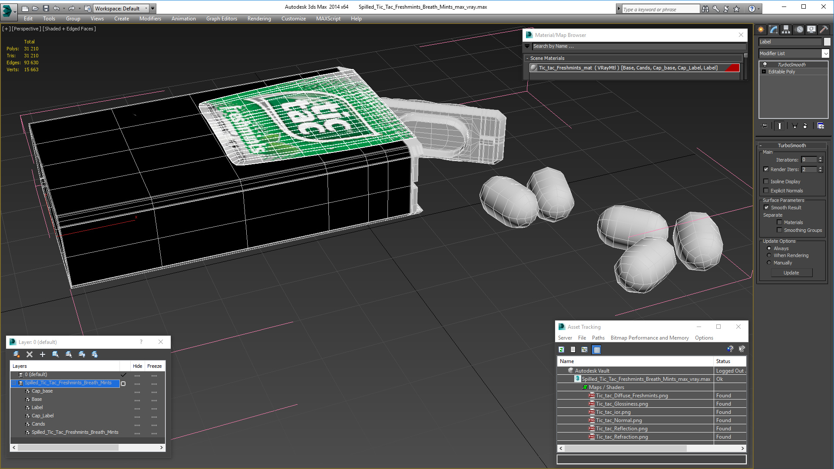Screen dimensions: 834x469
Task: Click Status Log icon in Asset Tracking
Action: (573, 350)
